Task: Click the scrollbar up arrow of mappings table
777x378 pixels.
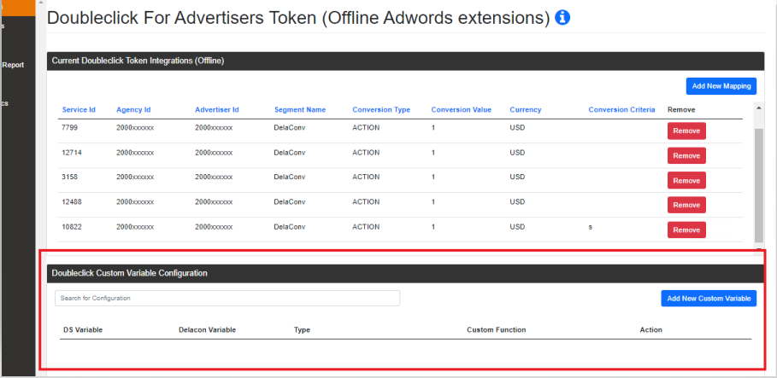Action: pyautogui.click(x=759, y=107)
